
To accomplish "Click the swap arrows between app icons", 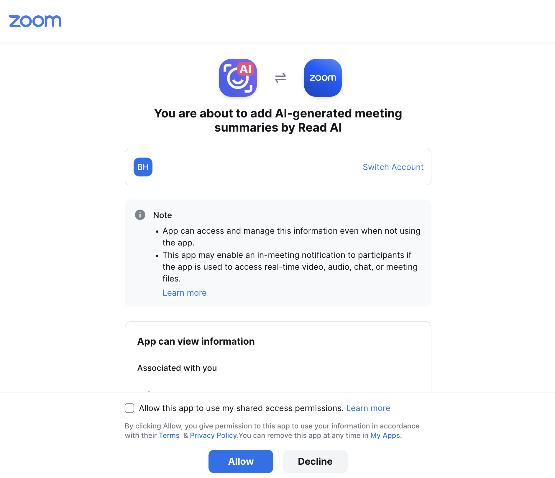I will (280, 78).
